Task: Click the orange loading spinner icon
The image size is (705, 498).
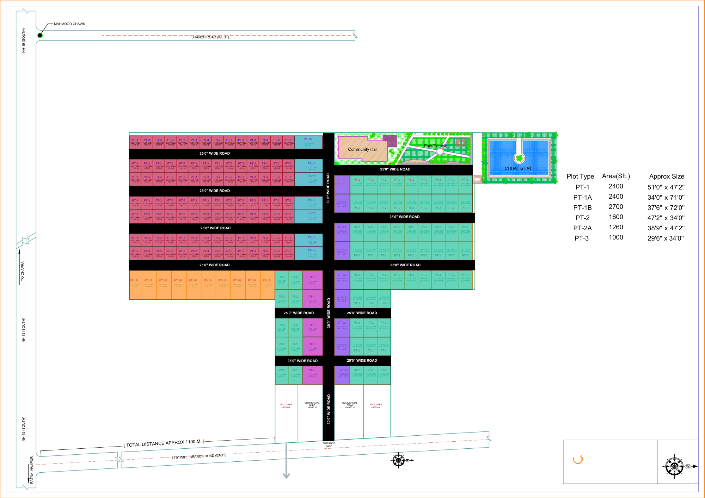Action: point(578,459)
